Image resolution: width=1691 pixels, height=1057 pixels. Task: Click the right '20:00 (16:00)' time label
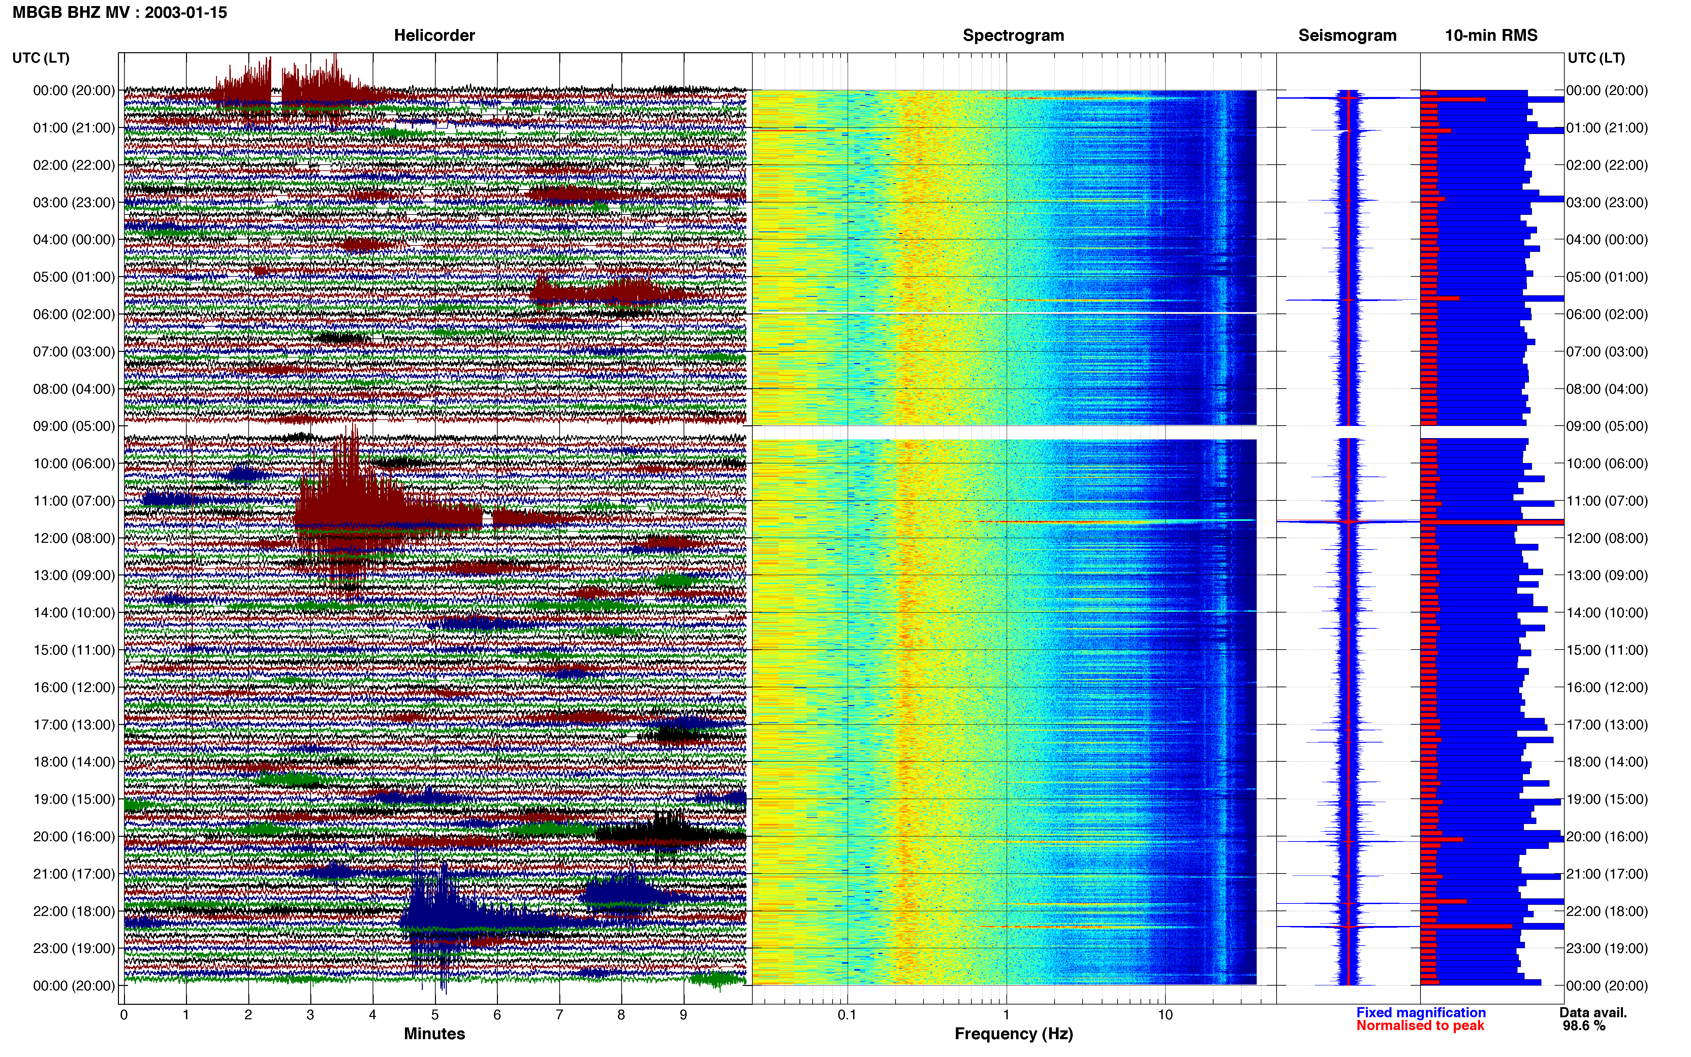pyautogui.click(x=1607, y=836)
